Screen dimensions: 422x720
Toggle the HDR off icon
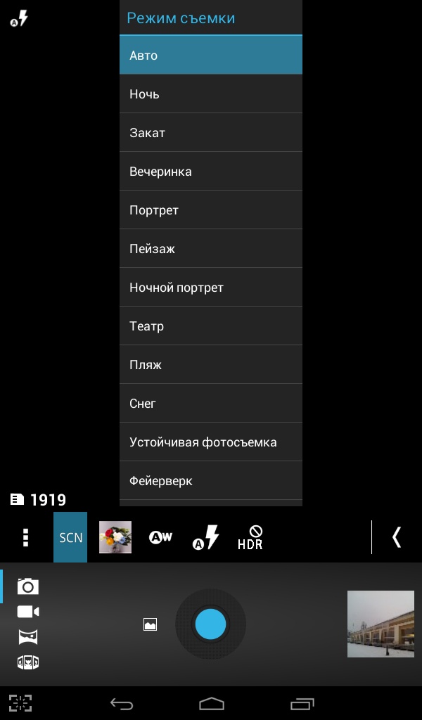[x=250, y=538]
